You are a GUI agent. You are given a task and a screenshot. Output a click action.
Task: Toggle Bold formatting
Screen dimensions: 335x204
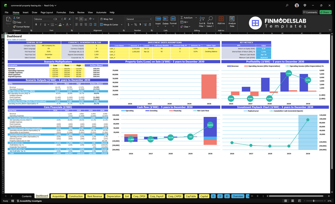click(x=36, y=25)
